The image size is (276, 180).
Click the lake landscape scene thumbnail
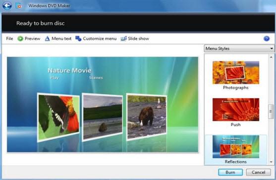103,117
